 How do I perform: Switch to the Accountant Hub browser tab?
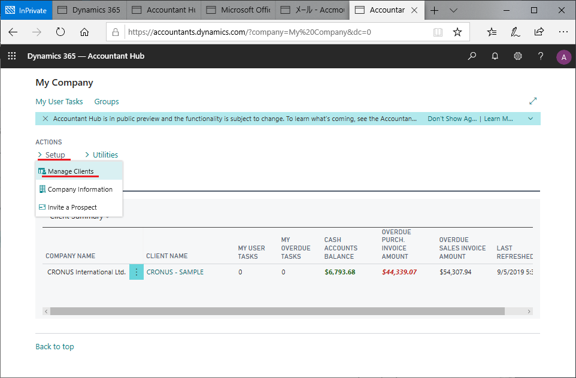point(164,10)
